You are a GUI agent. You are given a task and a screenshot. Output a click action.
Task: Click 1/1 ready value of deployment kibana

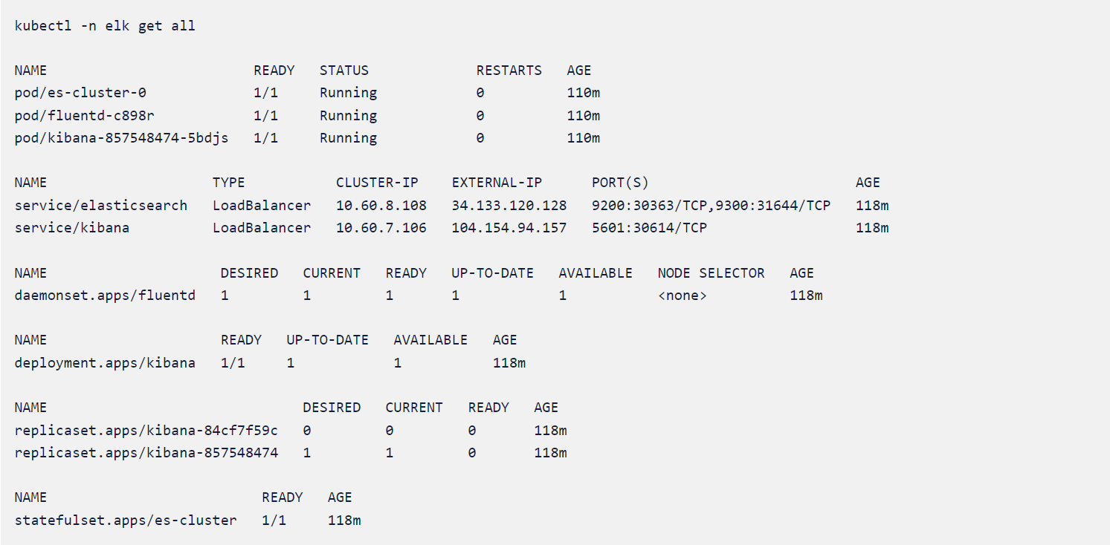(x=233, y=363)
